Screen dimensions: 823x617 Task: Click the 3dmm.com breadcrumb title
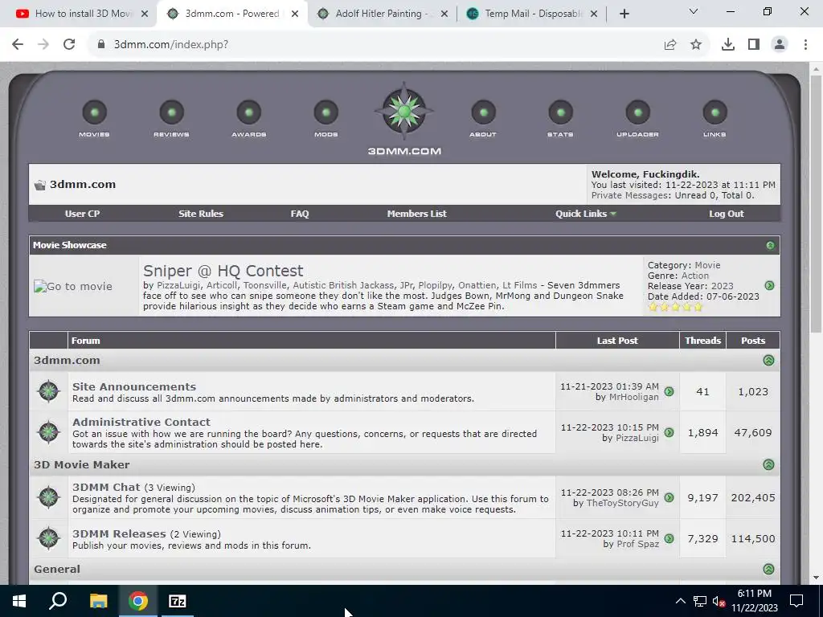point(83,185)
